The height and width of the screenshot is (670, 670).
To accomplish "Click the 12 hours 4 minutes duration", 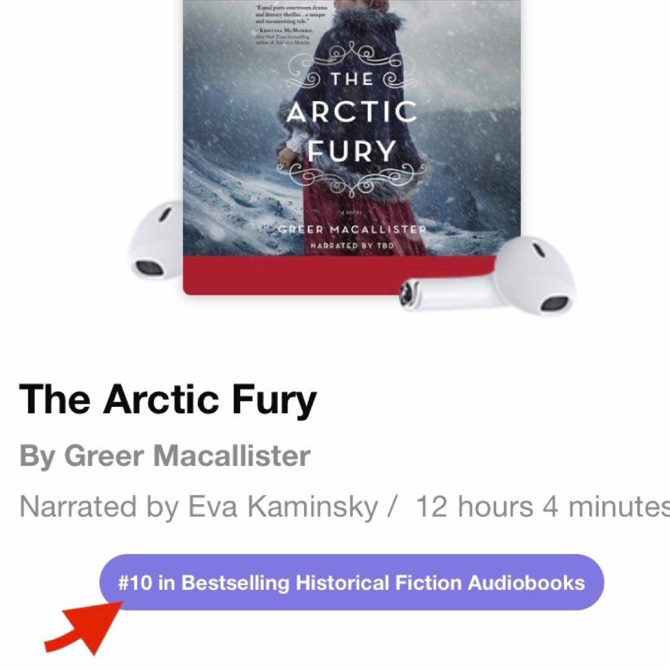I will [543, 507].
